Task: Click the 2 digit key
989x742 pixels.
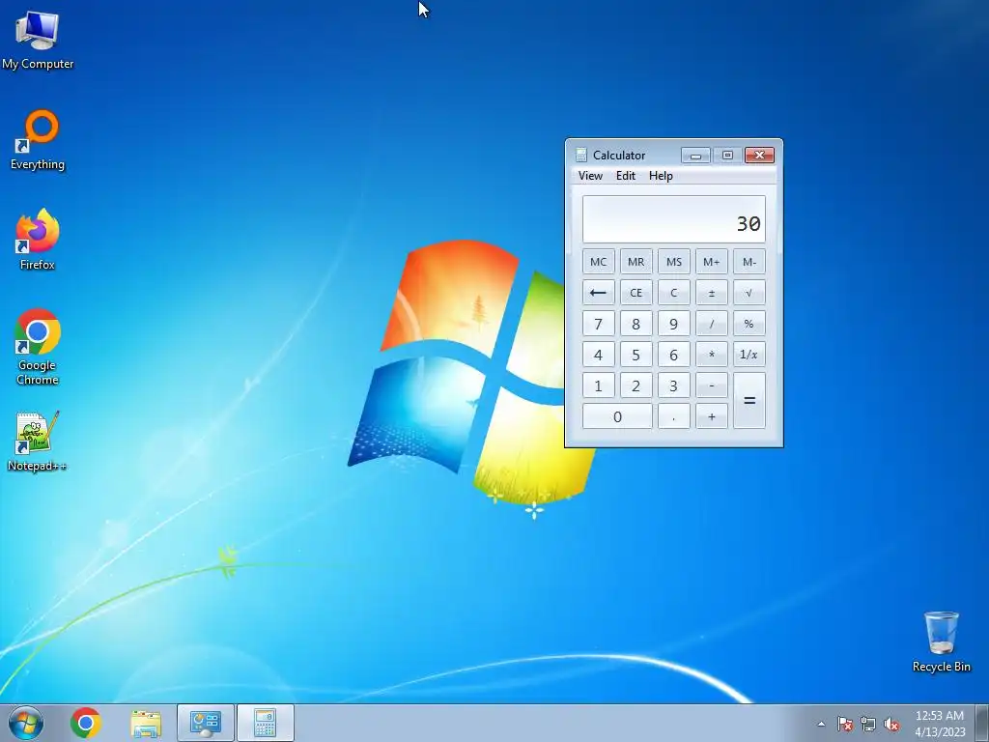Action: pos(636,385)
